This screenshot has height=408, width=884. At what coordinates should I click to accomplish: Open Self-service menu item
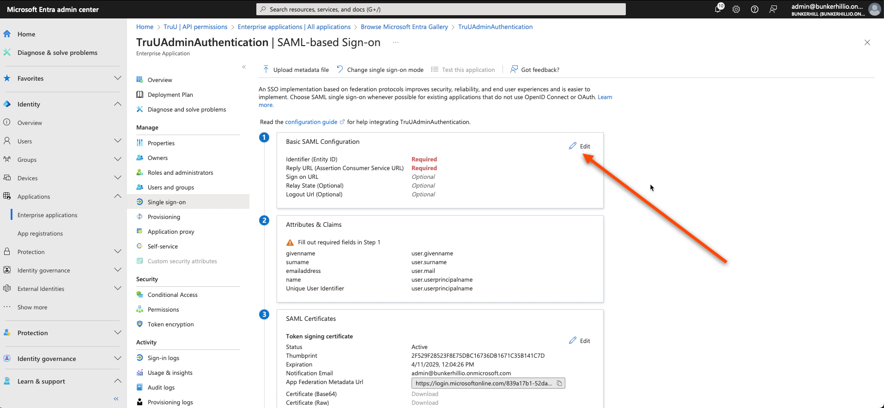(163, 246)
